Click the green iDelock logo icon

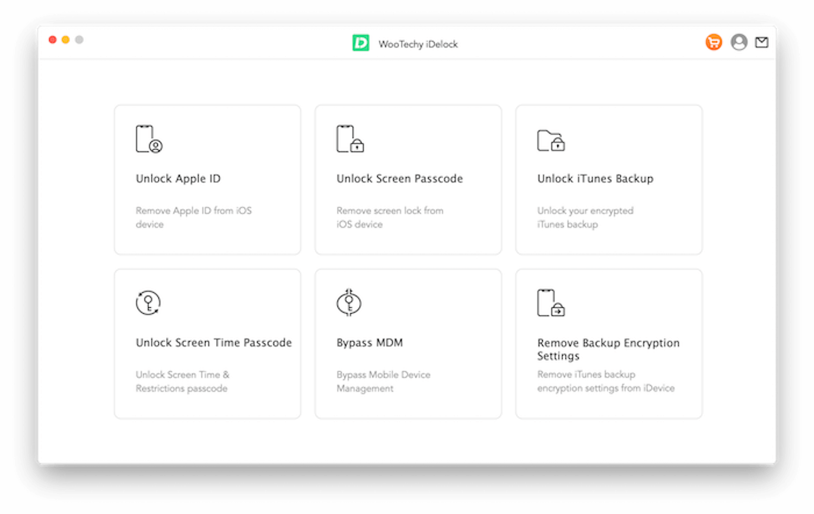click(x=361, y=43)
